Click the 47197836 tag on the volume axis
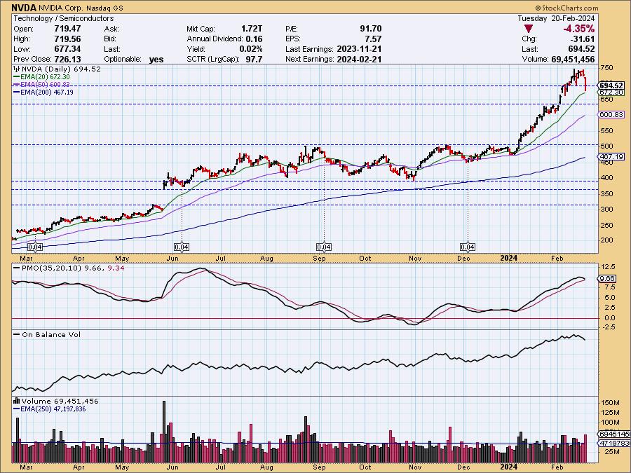 tap(614, 443)
